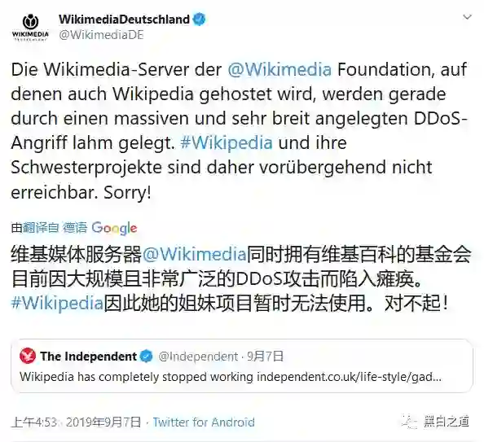Click the Wikimedia Deutschland profile avatar
Viewport: 484px width, 442px height.
(x=30, y=28)
